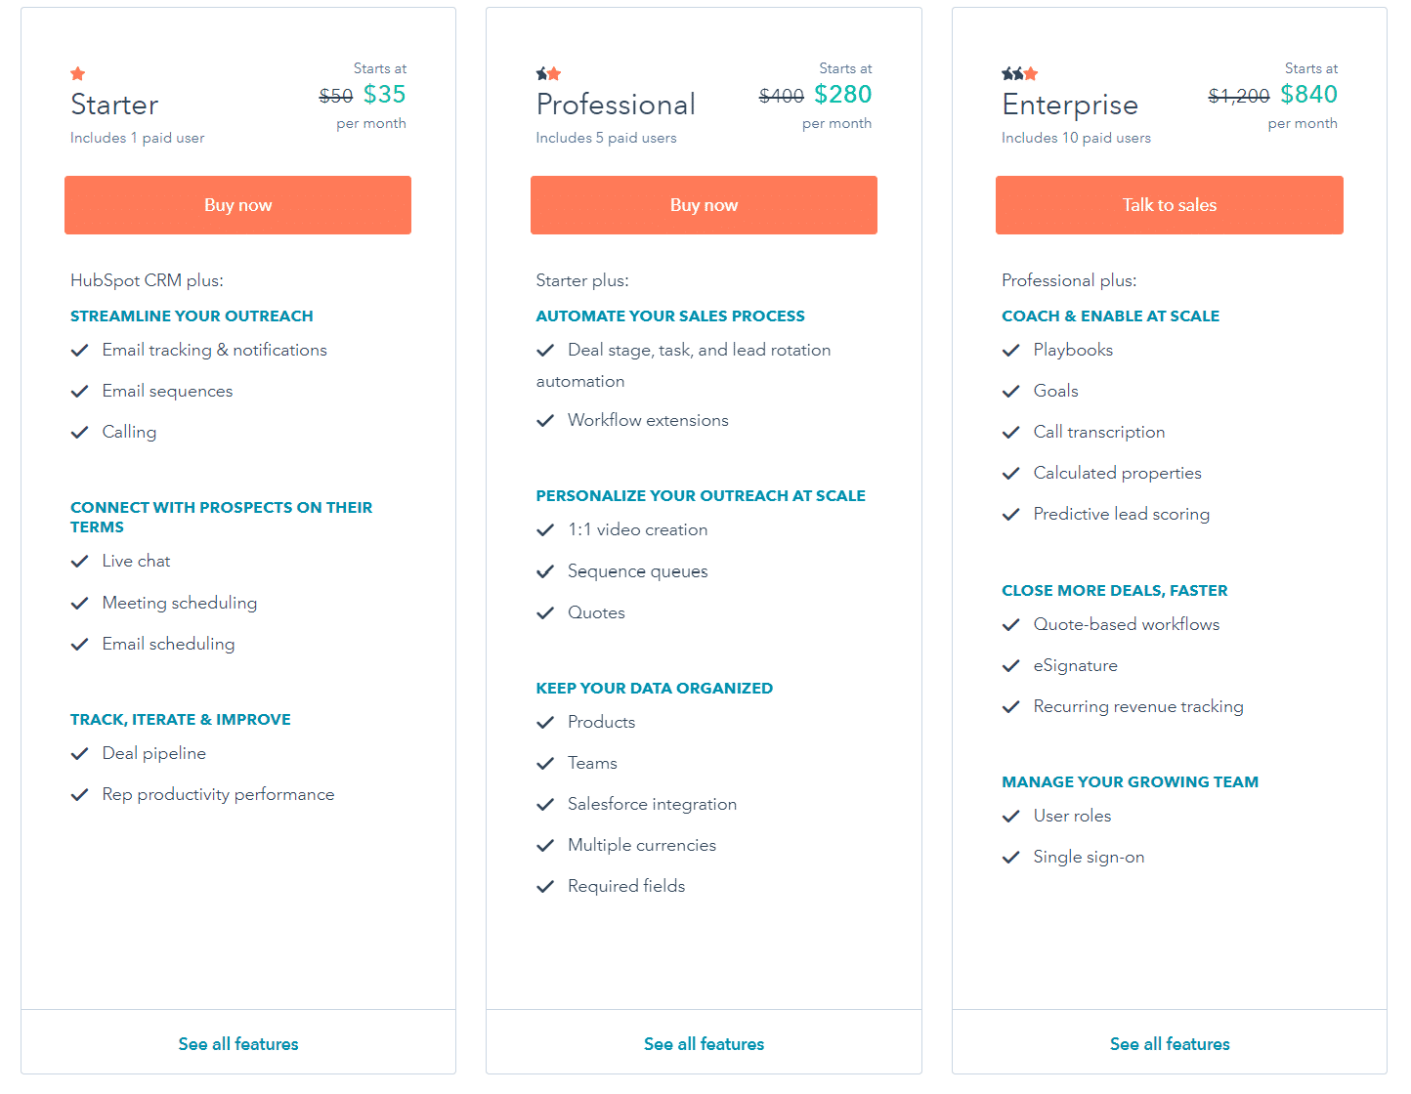
Task: Toggle the Calling feature checkmark
Action: pyautogui.click(x=80, y=432)
